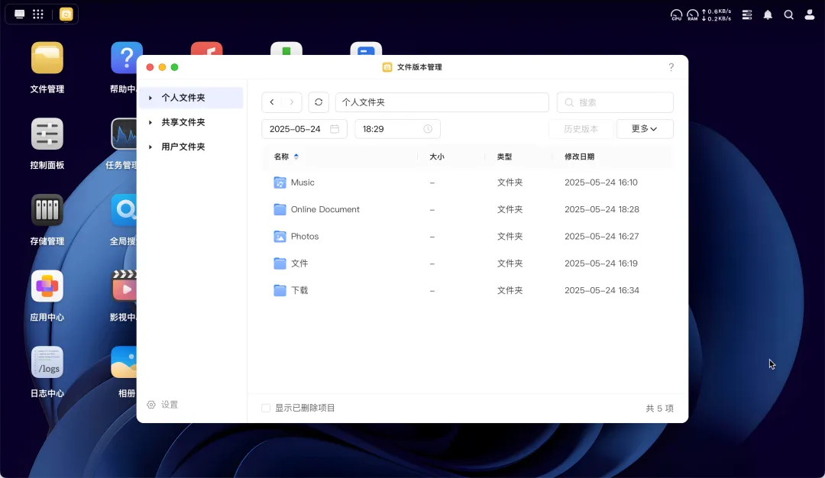This screenshot has height=478, width=825.
Task: Open the user account icon
Action: pos(809,15)
